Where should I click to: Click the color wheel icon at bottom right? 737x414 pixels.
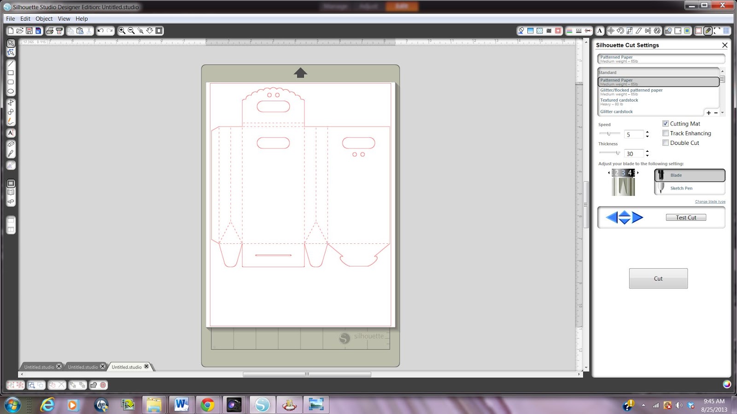coord(727,384)
